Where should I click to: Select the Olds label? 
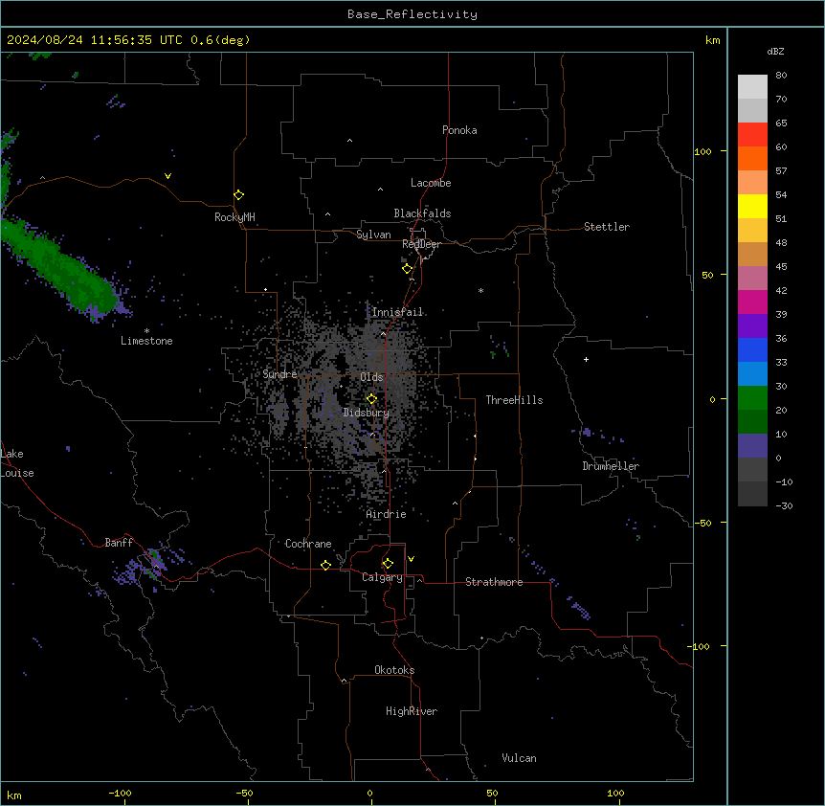coord(371,377)
